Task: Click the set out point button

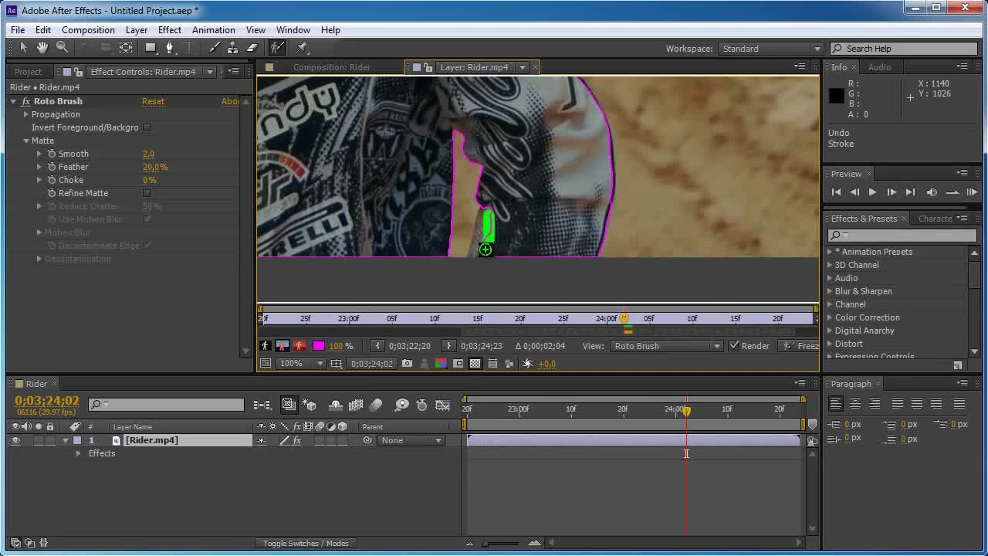Action: click(x=448, y=346)
